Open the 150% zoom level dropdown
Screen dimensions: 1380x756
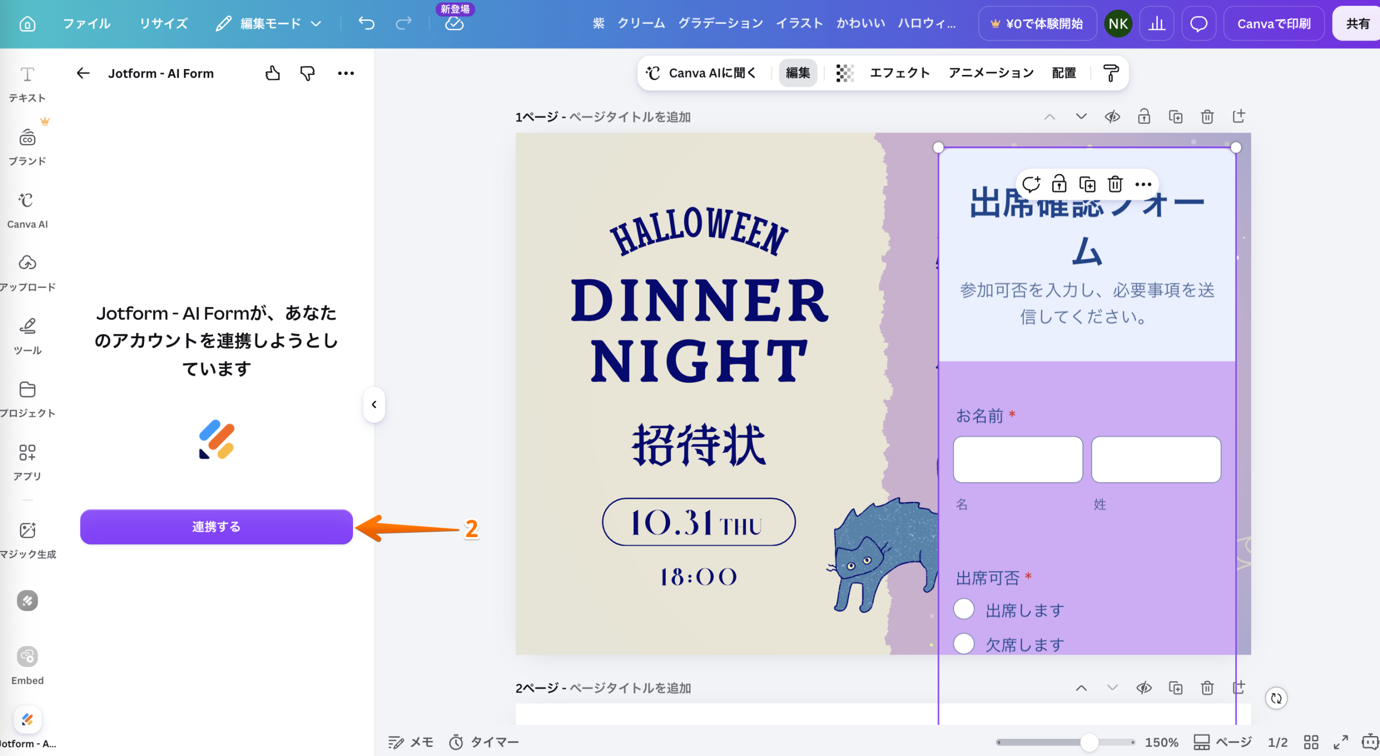1161,743
